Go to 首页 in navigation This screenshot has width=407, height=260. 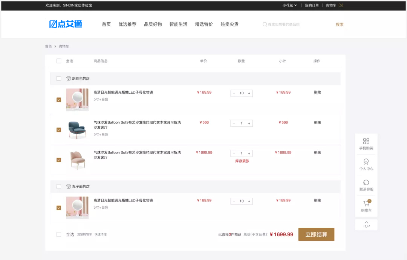pos(106,24)
